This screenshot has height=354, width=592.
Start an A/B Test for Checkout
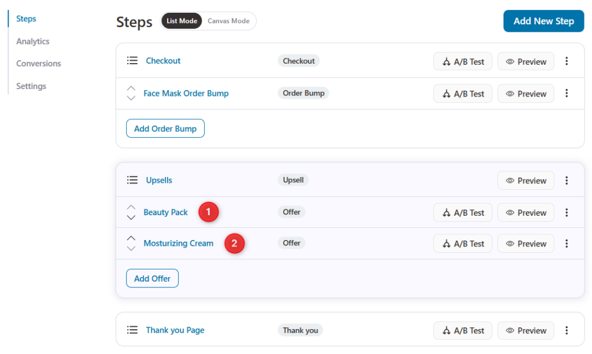tap(462, 61)
